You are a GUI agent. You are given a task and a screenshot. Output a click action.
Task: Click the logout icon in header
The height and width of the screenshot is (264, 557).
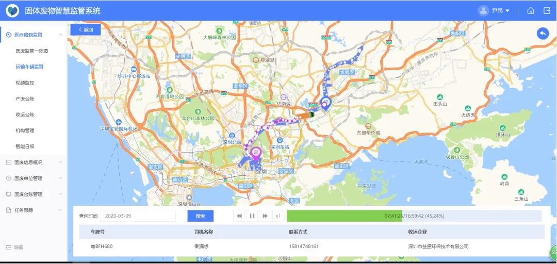[x=547, y=10]
